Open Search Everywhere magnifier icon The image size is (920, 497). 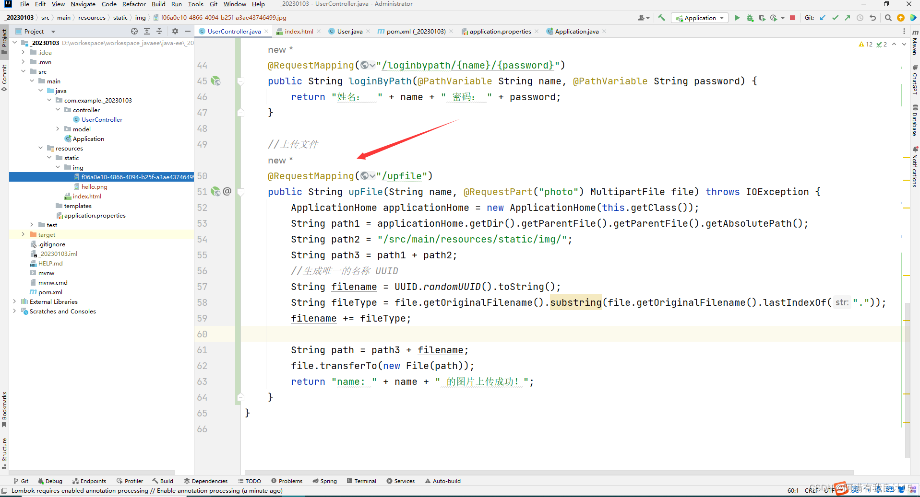tap(888, 18)
